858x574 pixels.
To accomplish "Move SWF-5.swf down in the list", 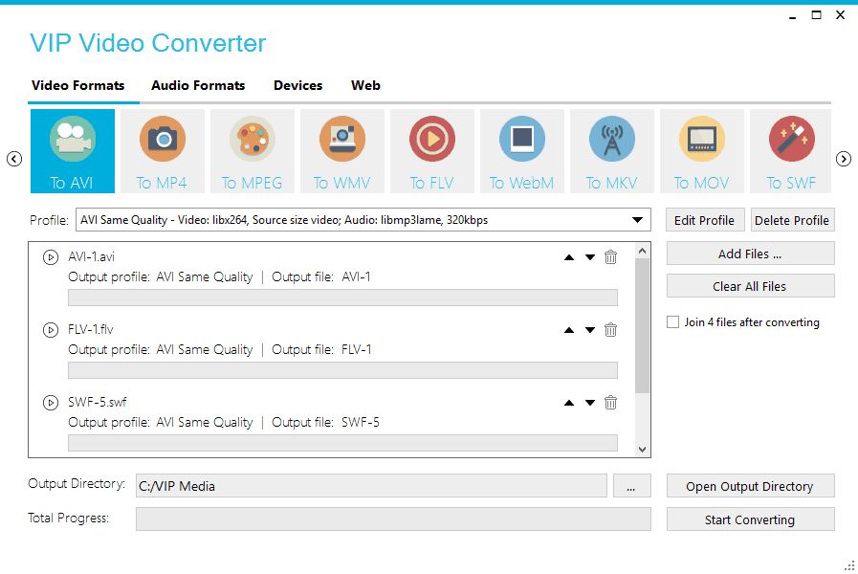I will coord(590,403).
